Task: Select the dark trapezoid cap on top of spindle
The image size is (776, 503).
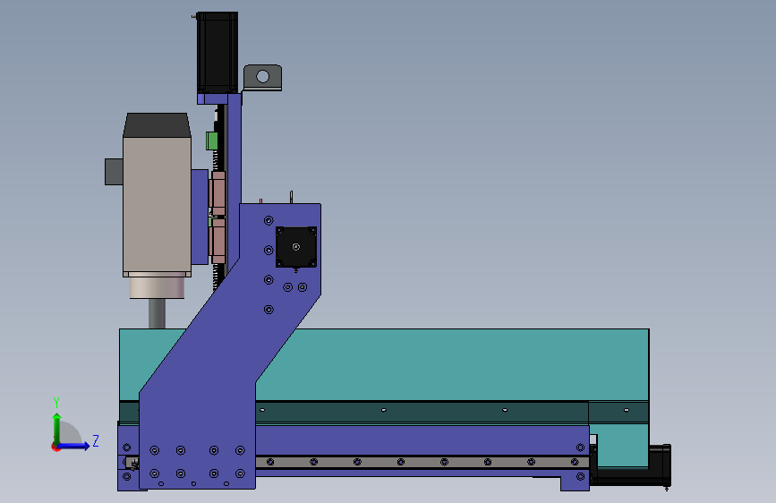Action: pos(157,124)
